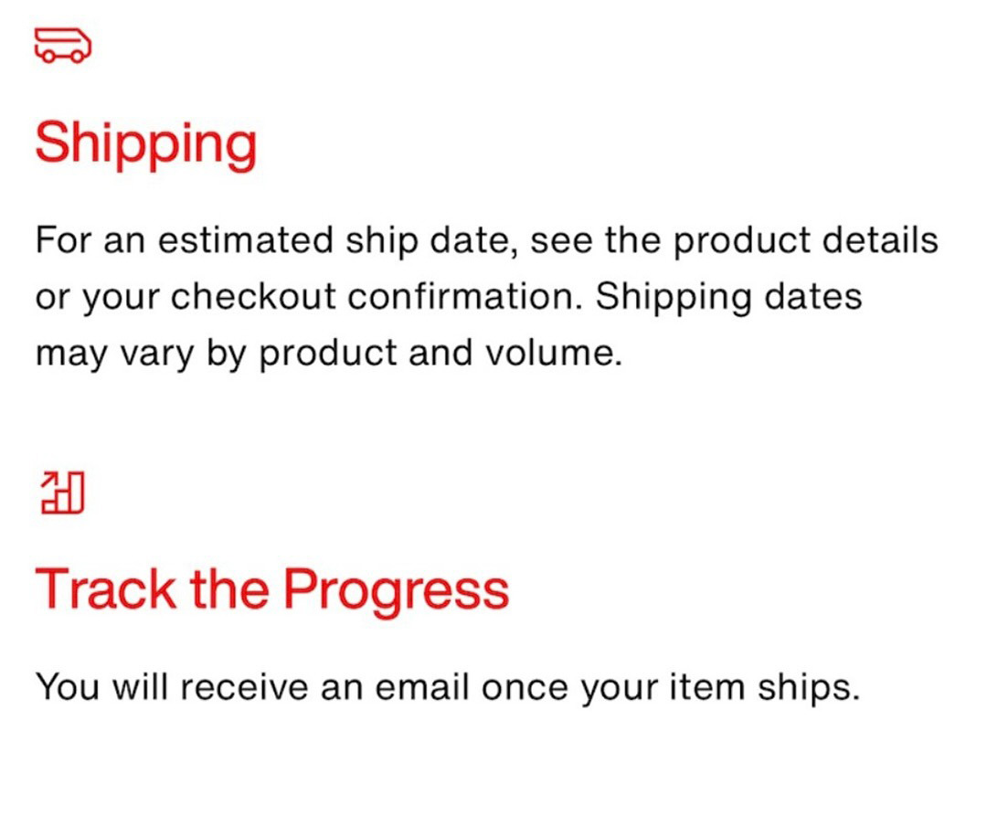Click the word "Track" in red heading
Screen dimensions: 987x826
(x=105, y=589)
